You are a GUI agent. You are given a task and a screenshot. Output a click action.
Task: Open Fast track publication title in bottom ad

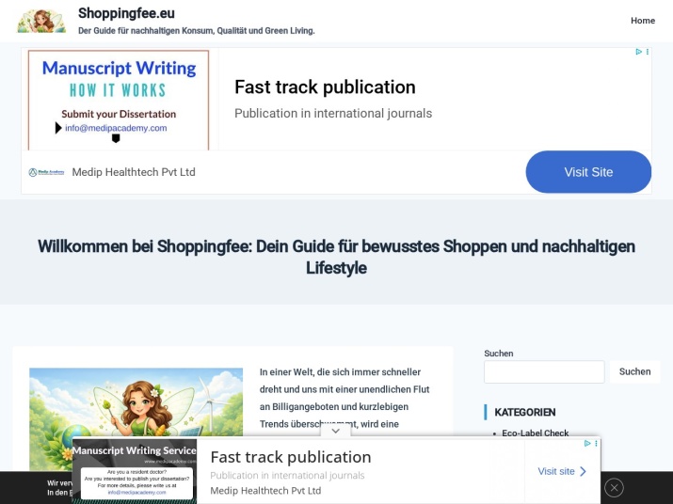291,457
